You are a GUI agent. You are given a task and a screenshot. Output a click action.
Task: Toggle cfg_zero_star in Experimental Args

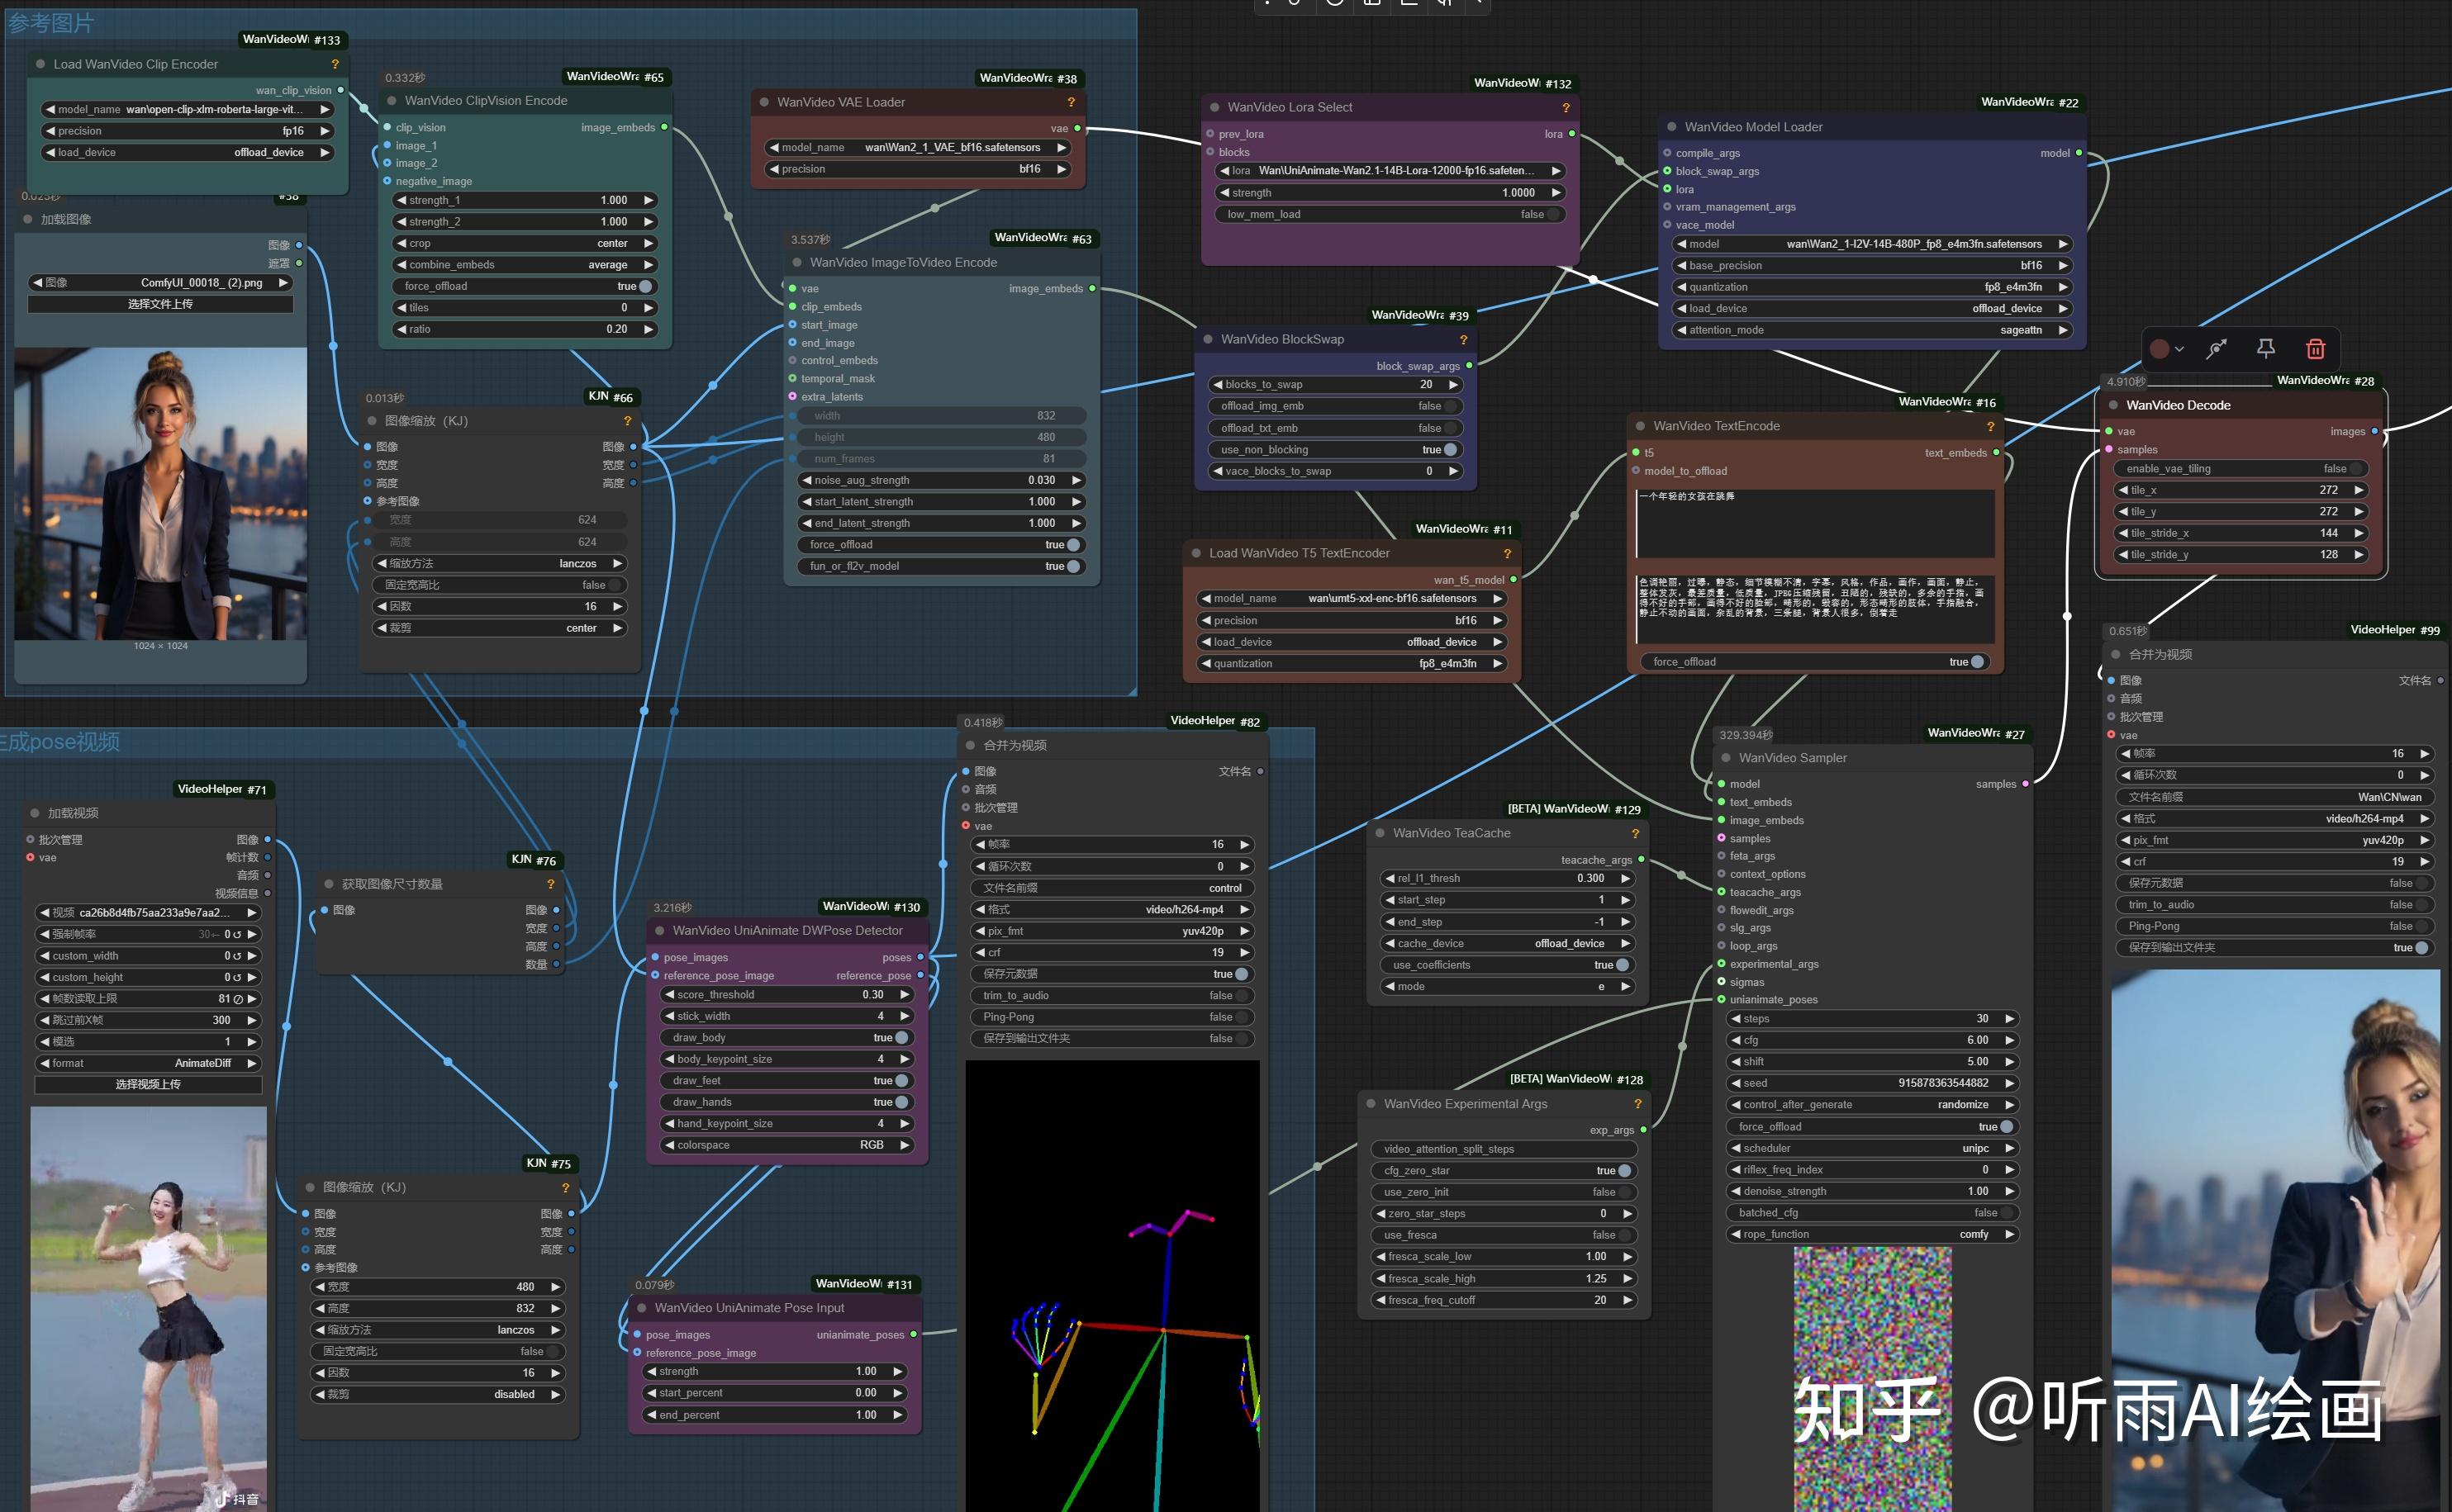click(1623, 1171)
